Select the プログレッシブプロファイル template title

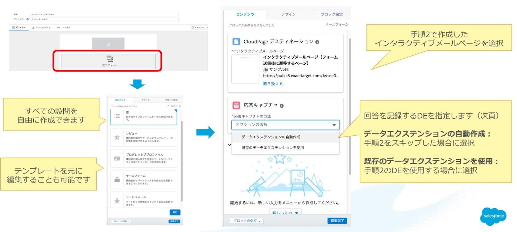point(144,155)
